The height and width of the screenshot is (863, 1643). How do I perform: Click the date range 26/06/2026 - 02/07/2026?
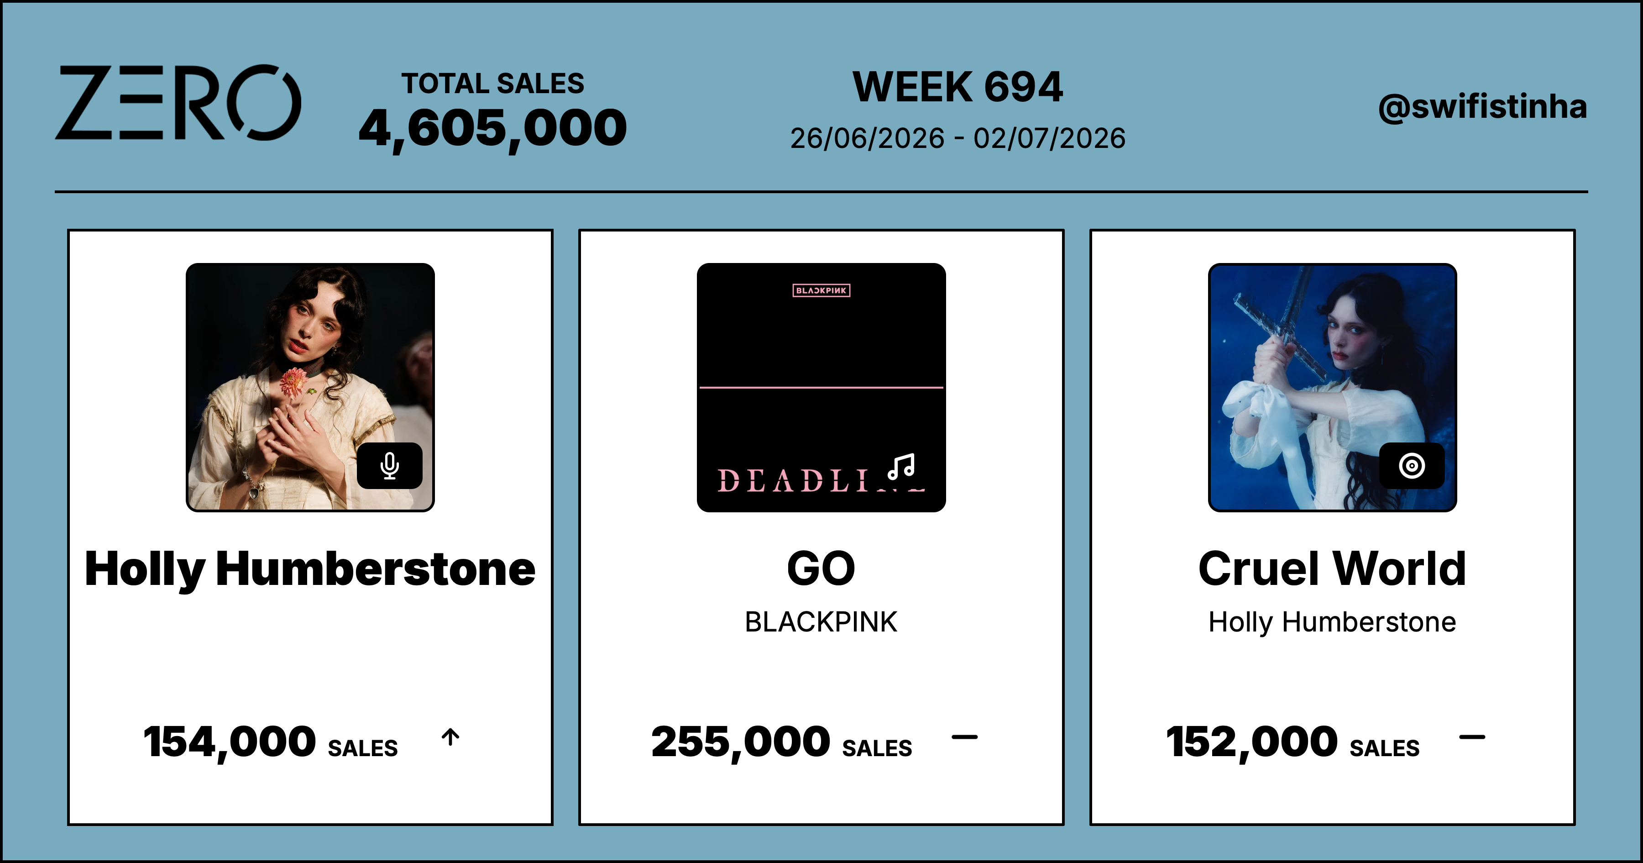click(x=958, y=138)
